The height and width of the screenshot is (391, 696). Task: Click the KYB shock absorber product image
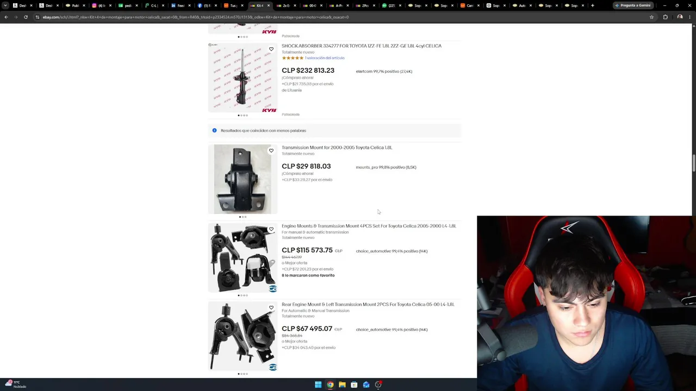tap(243, 78)
